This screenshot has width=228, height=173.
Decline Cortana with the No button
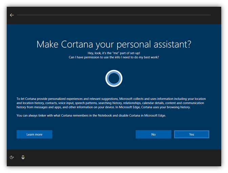(x=153, y=134)
